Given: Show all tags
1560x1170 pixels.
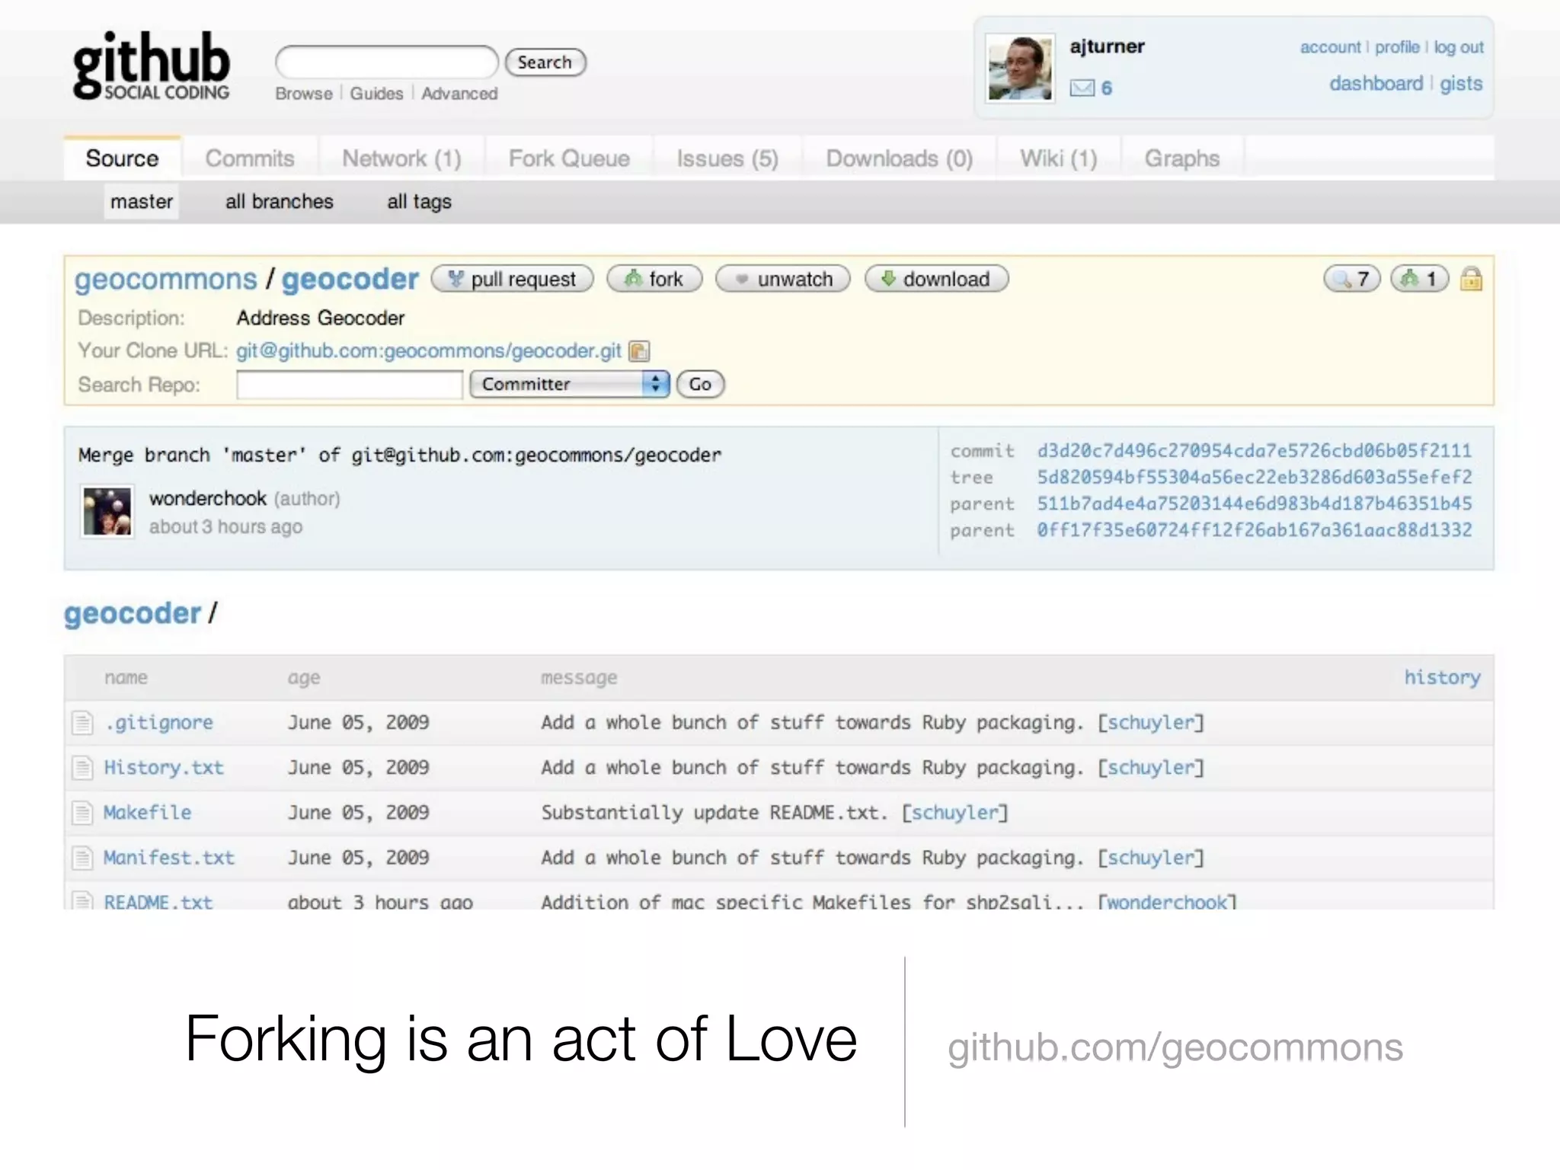Looking at the screenshot, I should point(420,202).
